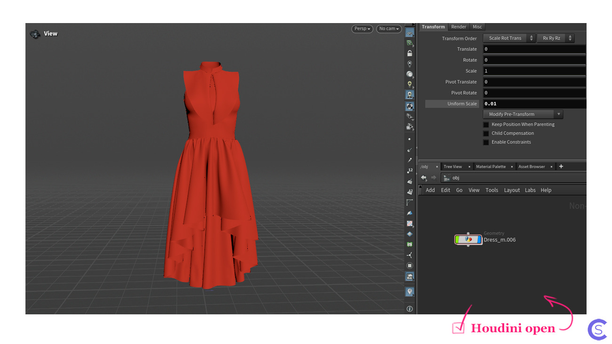
Task: Click the disabled-lighting bulb icon
Action: (410, 64)
